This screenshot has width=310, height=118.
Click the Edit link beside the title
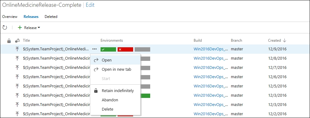(90, 5)
